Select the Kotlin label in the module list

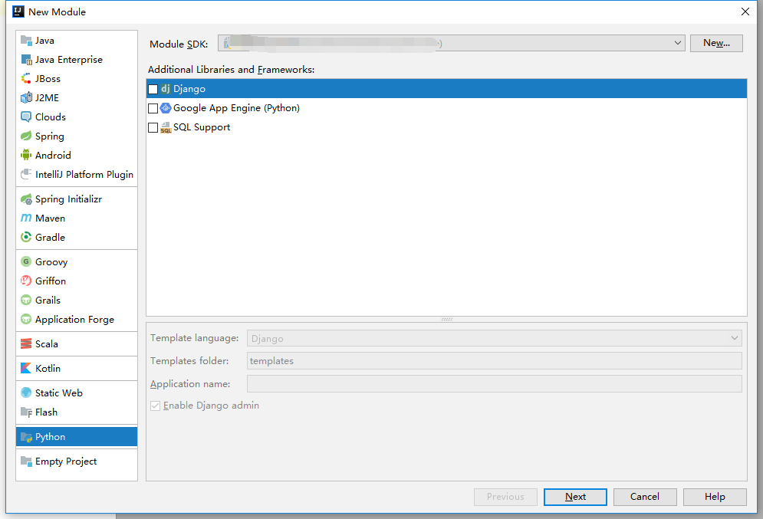(x=48, y=368)
